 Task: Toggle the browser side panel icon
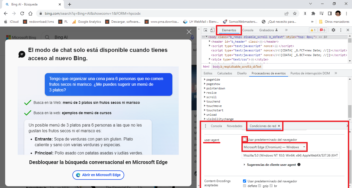tap(330, 13)
